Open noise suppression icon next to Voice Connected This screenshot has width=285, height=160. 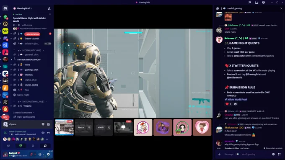43,133
